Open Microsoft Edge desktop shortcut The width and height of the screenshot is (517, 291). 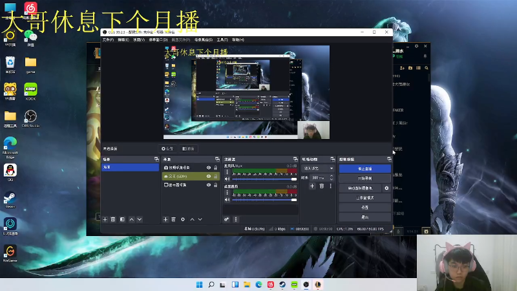pos(10,147)
